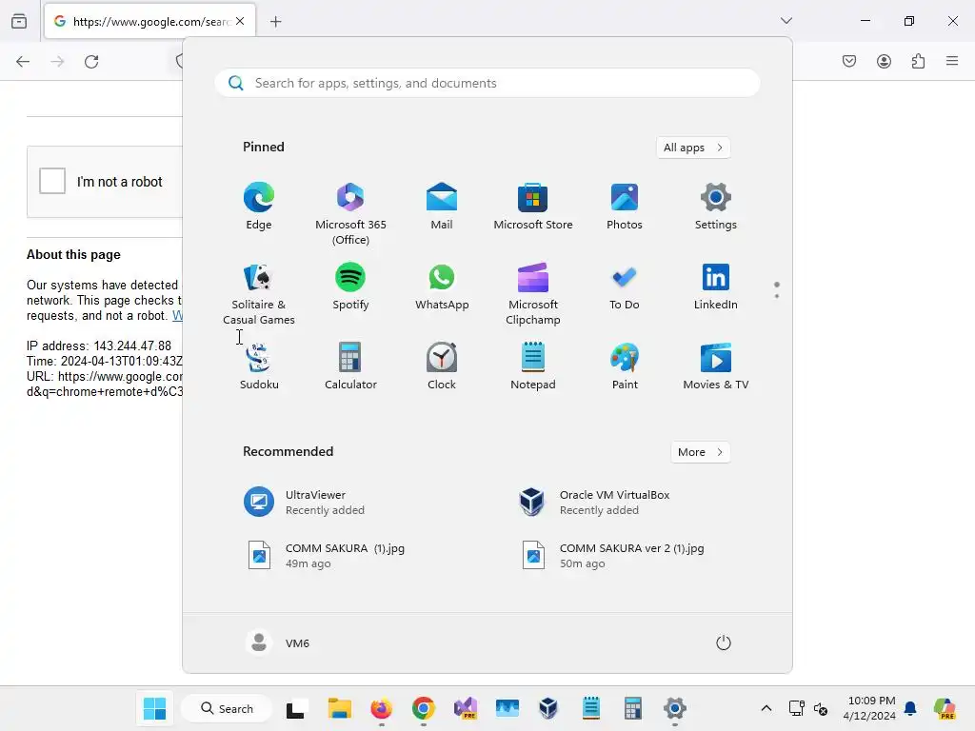Open the pinned Notepad app
975x731 pixels.
[x=533, y=366]
